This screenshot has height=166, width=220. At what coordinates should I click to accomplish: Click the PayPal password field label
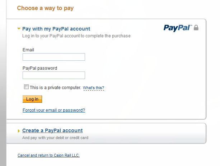pyautogui.click(x=40, y=68)
